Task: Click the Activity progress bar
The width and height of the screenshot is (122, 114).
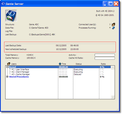Action: (x=105, y=55)
